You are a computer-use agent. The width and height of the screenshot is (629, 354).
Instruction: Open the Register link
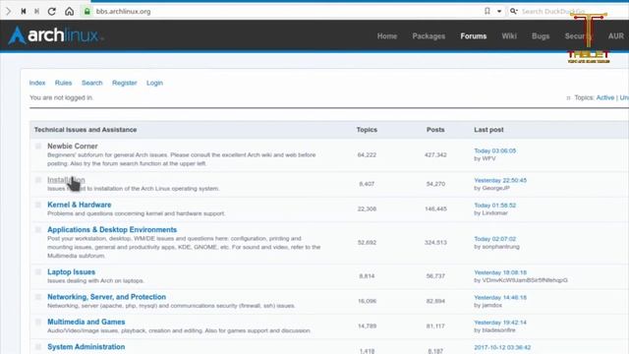125,83
